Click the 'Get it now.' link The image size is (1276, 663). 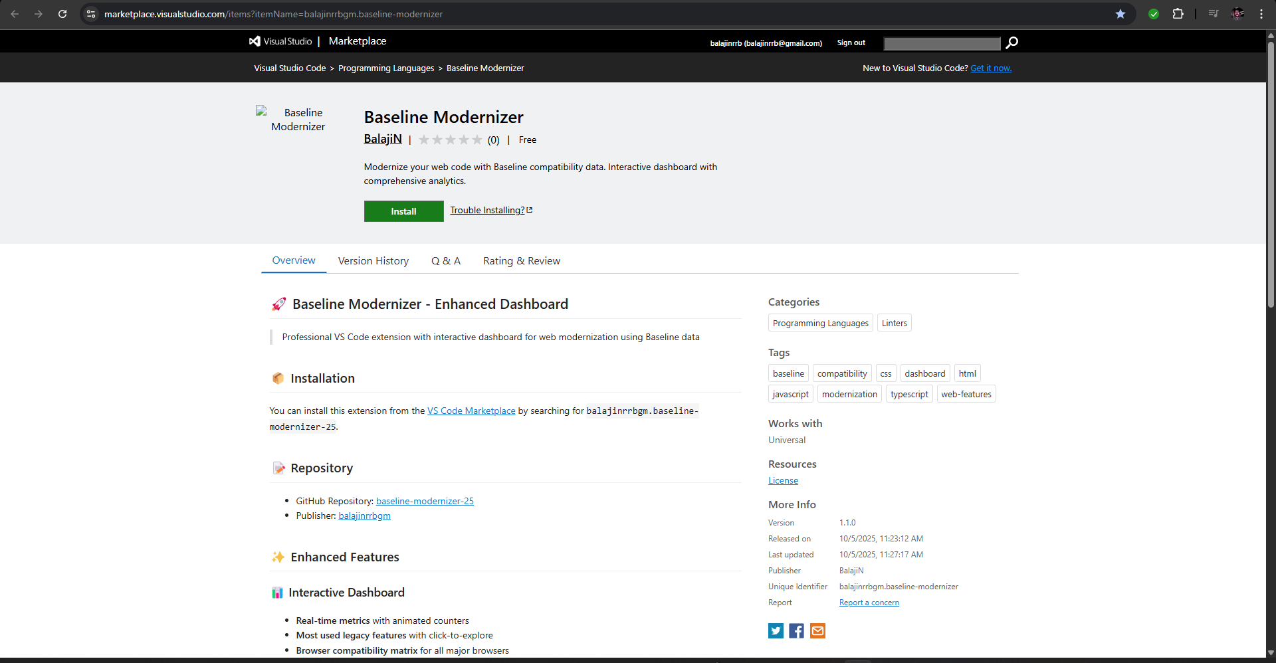click(991, 68)
